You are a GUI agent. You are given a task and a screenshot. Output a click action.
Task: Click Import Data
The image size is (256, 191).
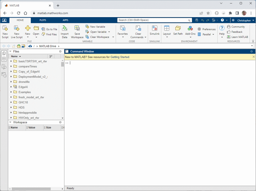point(64,32)
